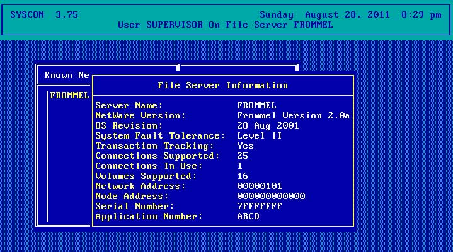Click the OS Revision date 28 Aug 2001

(267, 126)
